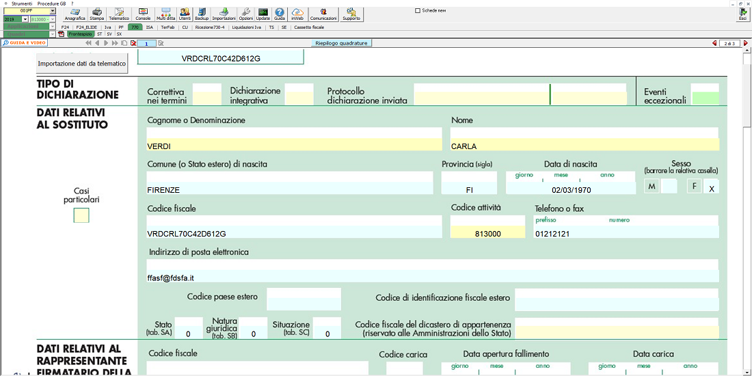Tick the Casi particolari checkbox
Viewport: 752px width, 376px height.
[81, 215]
